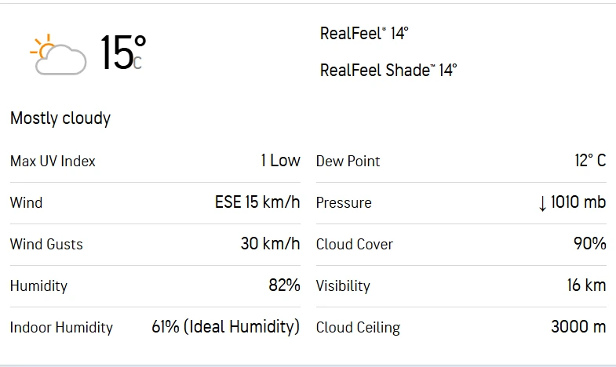Click the 15° current temperature reading
The height and width of the screenshot is (367, 616).
122,53
